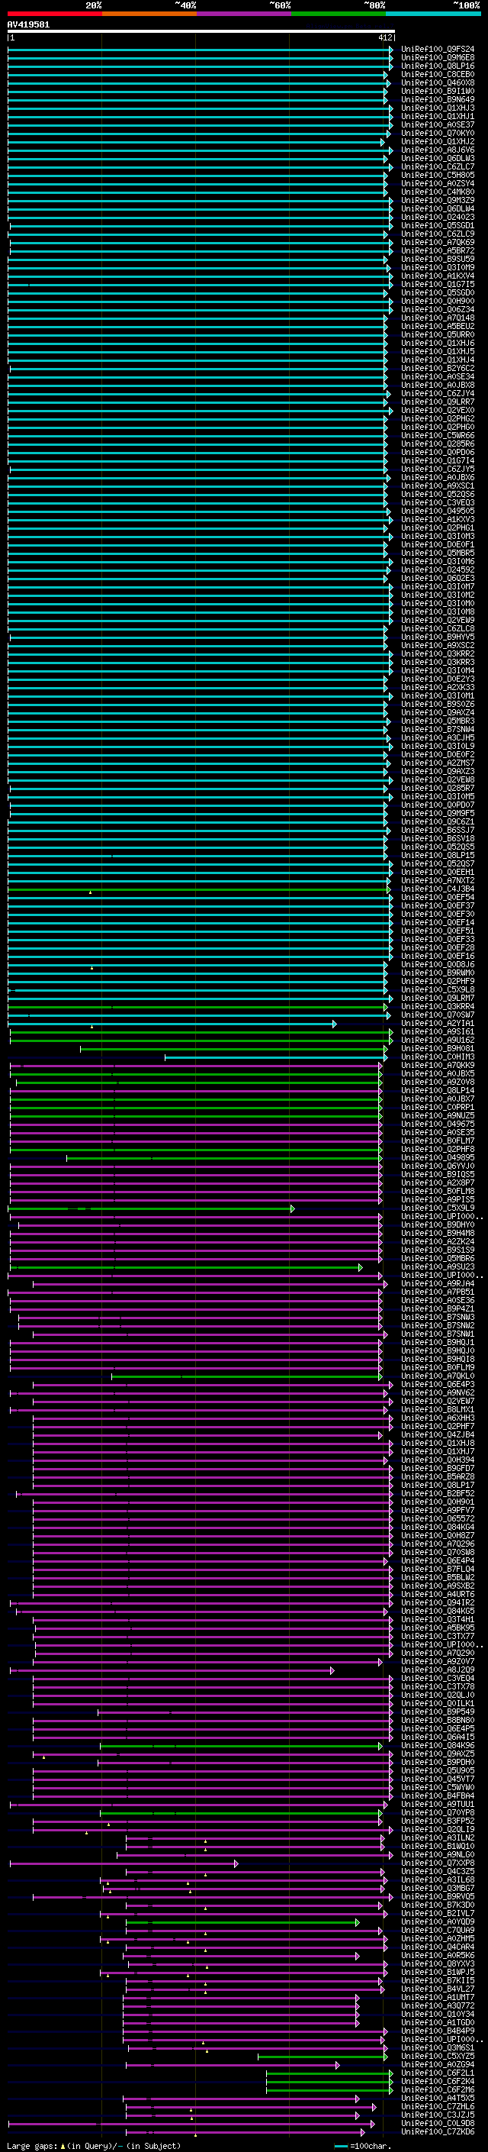Open hit UniRef100_Q2QLI9
This screenshot has height=2152, width=488.
click(438, 1830)
